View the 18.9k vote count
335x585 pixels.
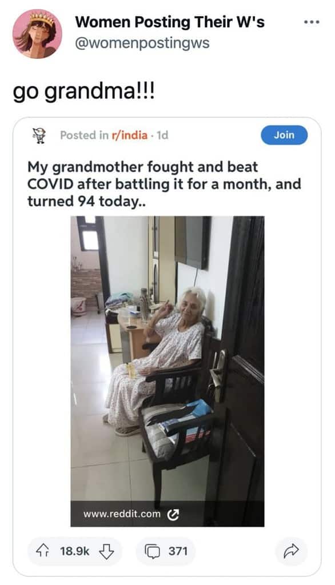coord(75,551)
